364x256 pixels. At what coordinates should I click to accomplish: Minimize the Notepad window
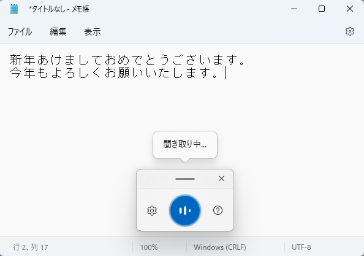point(294,9)
